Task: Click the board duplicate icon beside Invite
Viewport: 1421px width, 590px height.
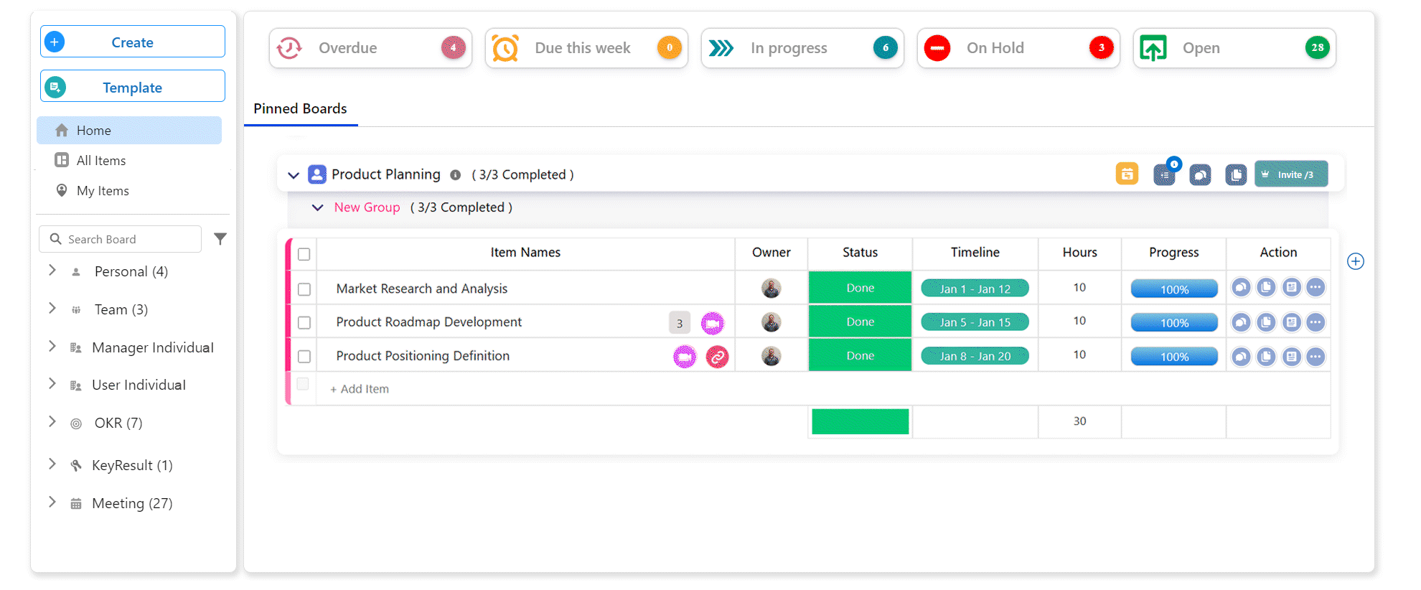Action: 1235,175
